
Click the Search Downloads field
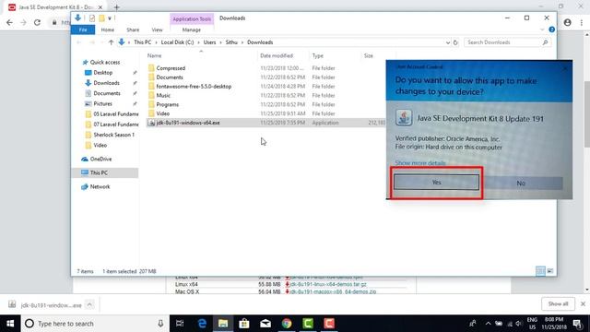(x=507, y=42)
